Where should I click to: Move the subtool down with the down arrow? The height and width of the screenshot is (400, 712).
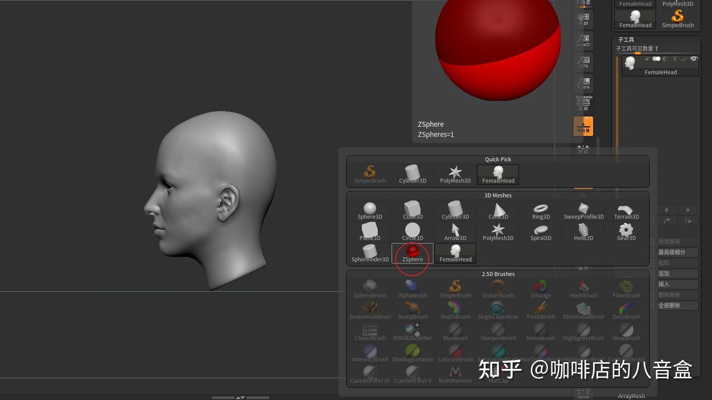coord(688,210)
